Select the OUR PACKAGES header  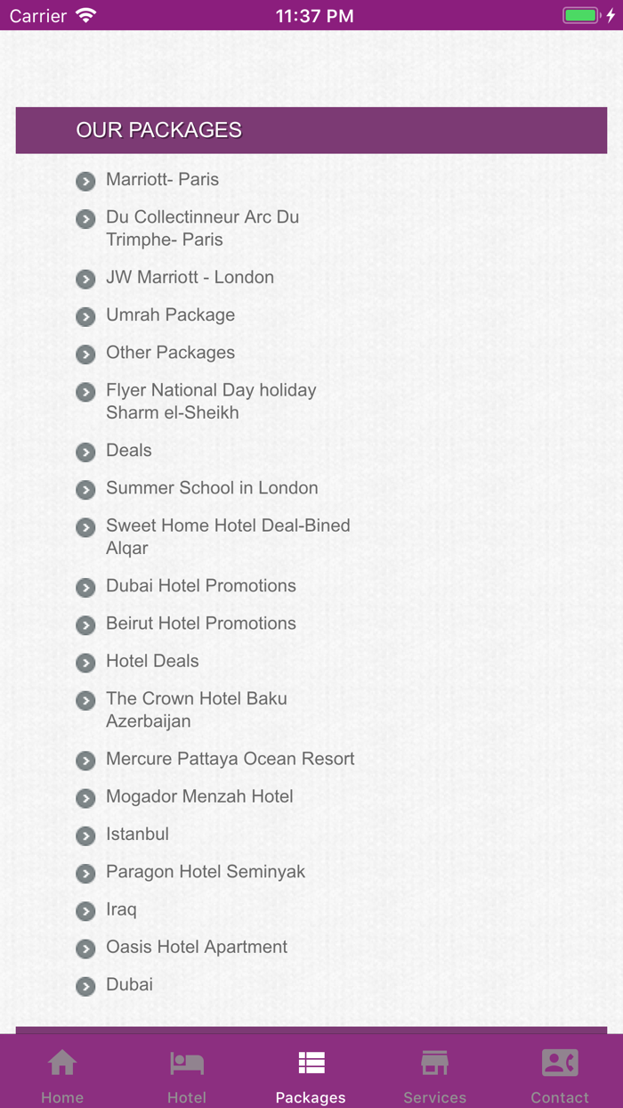[158, 130]
